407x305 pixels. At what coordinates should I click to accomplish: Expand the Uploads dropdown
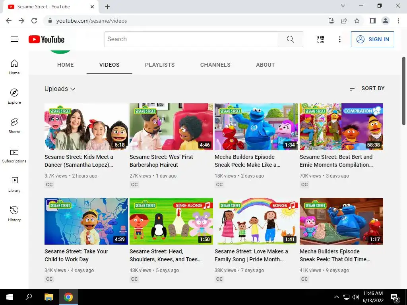pyautogui.click(x=60, y=89)
